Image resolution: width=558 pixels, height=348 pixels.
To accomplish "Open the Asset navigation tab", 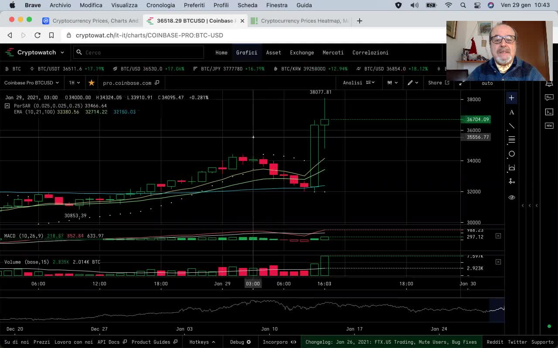I will (274, 53).
